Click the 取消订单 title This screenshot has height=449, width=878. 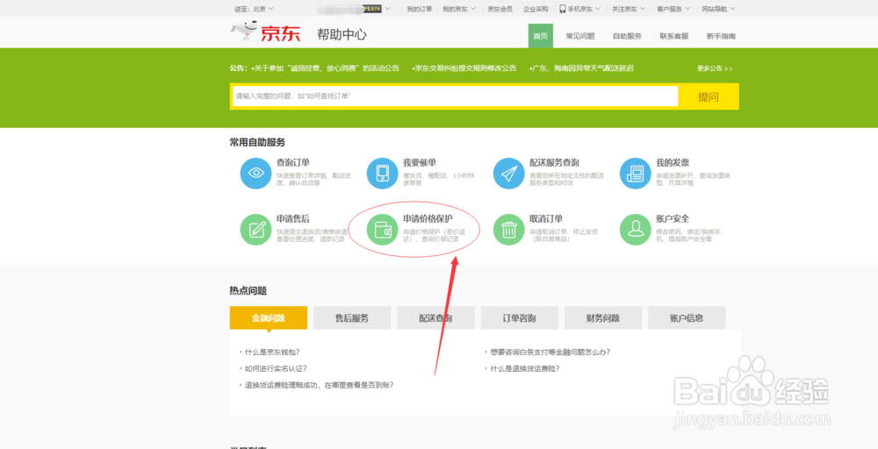546,218
